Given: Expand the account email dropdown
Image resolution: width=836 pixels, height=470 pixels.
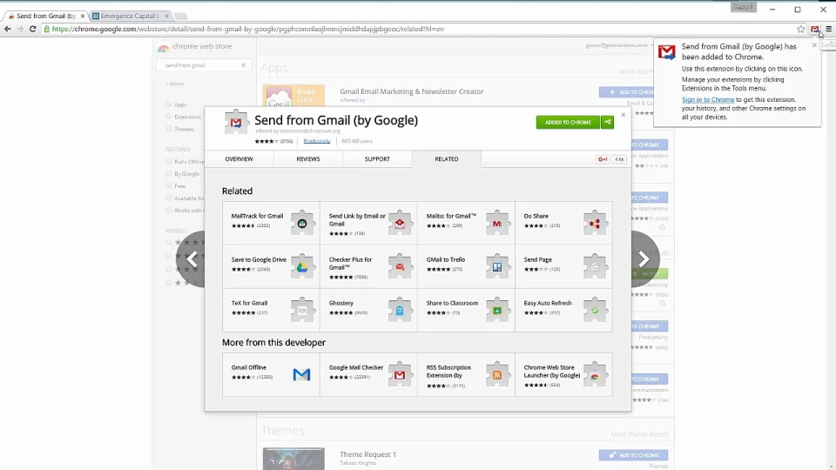Looking at the screenshot, I should [618, 45].
